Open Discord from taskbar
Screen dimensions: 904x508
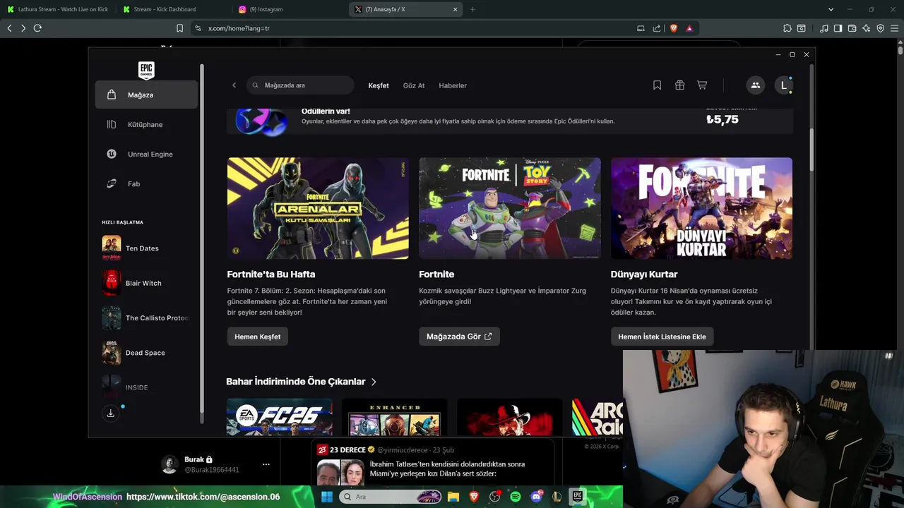click(x=536, y=497)
